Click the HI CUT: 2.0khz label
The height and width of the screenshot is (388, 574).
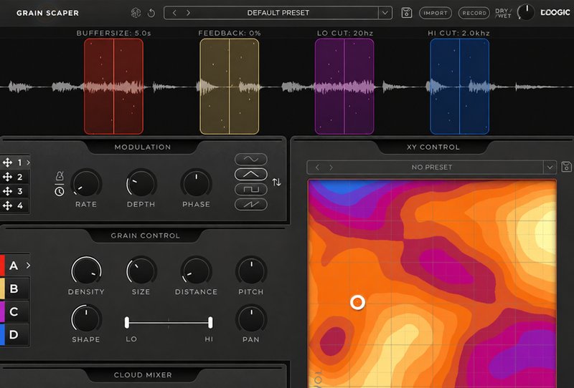(x=458, y=33)
